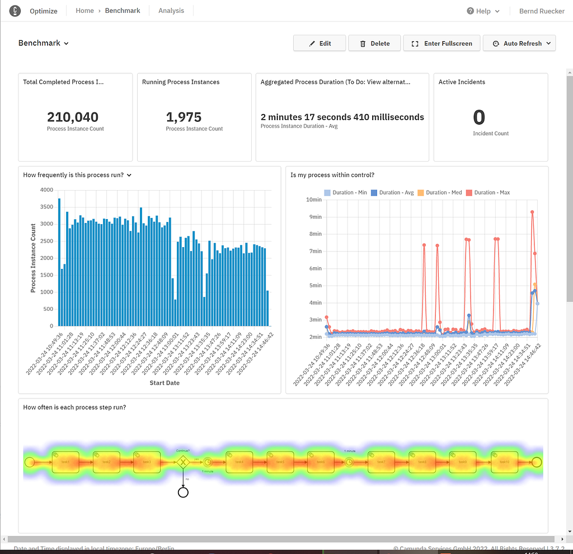Screen dimensions: 573x554
Task: Open Bernd Ruecker user menu
Action: pyautogui.click(x=542, y=11)
